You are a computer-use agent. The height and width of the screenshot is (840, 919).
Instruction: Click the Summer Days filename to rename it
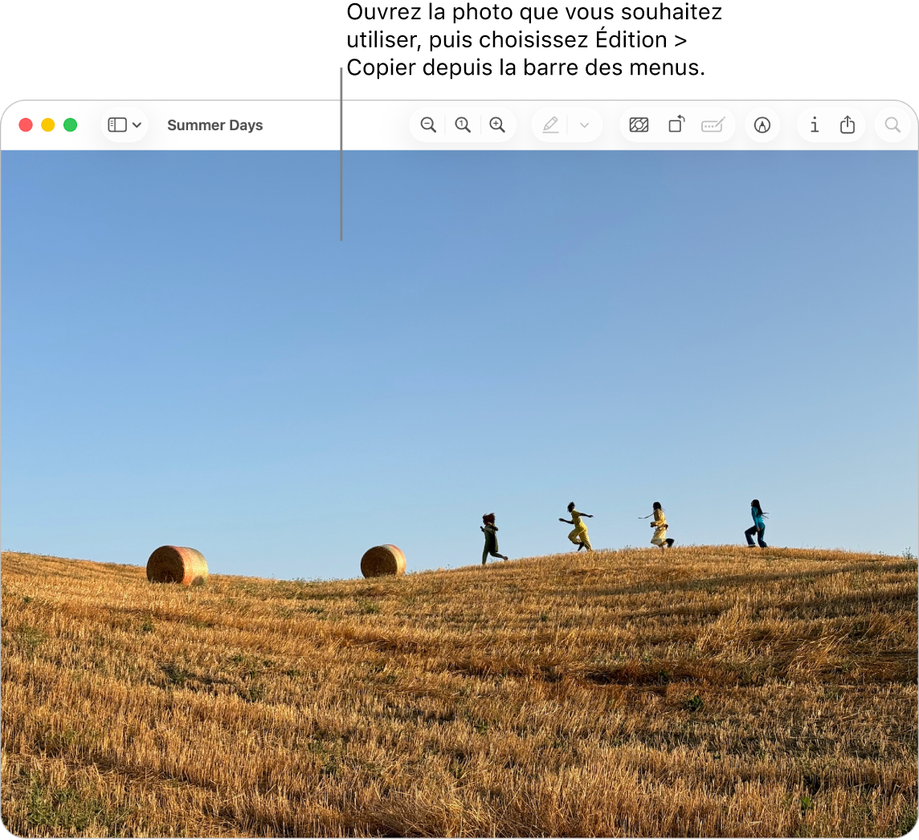click(214, 125)
